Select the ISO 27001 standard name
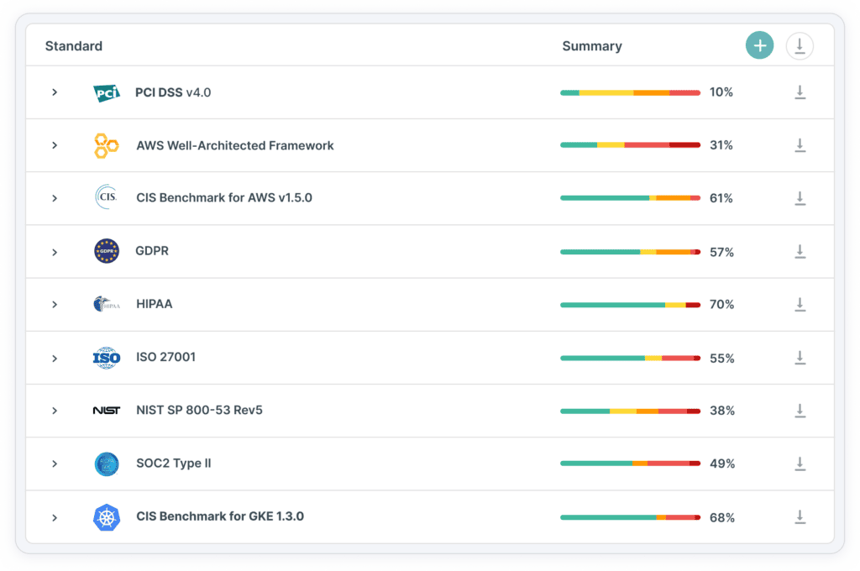The image size is (860, 571). point(165,357)
